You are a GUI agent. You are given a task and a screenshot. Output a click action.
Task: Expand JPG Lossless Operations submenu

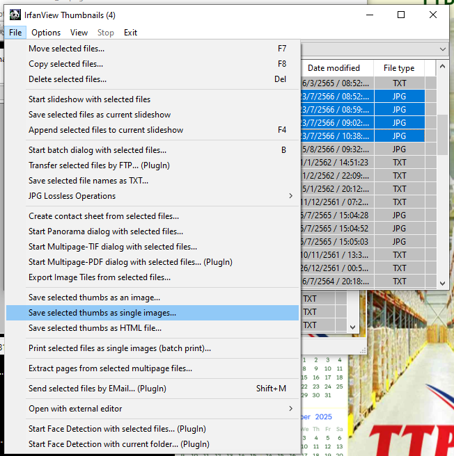coord(72,196)
